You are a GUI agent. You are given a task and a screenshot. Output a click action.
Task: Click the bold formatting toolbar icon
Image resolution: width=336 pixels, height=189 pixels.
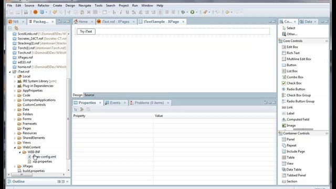click(114, 12)
